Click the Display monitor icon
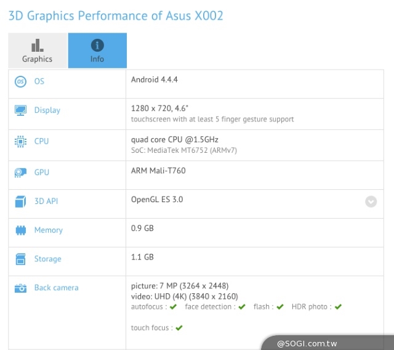Viewport: 394px width, 350px height. click(x=20, y=110)
